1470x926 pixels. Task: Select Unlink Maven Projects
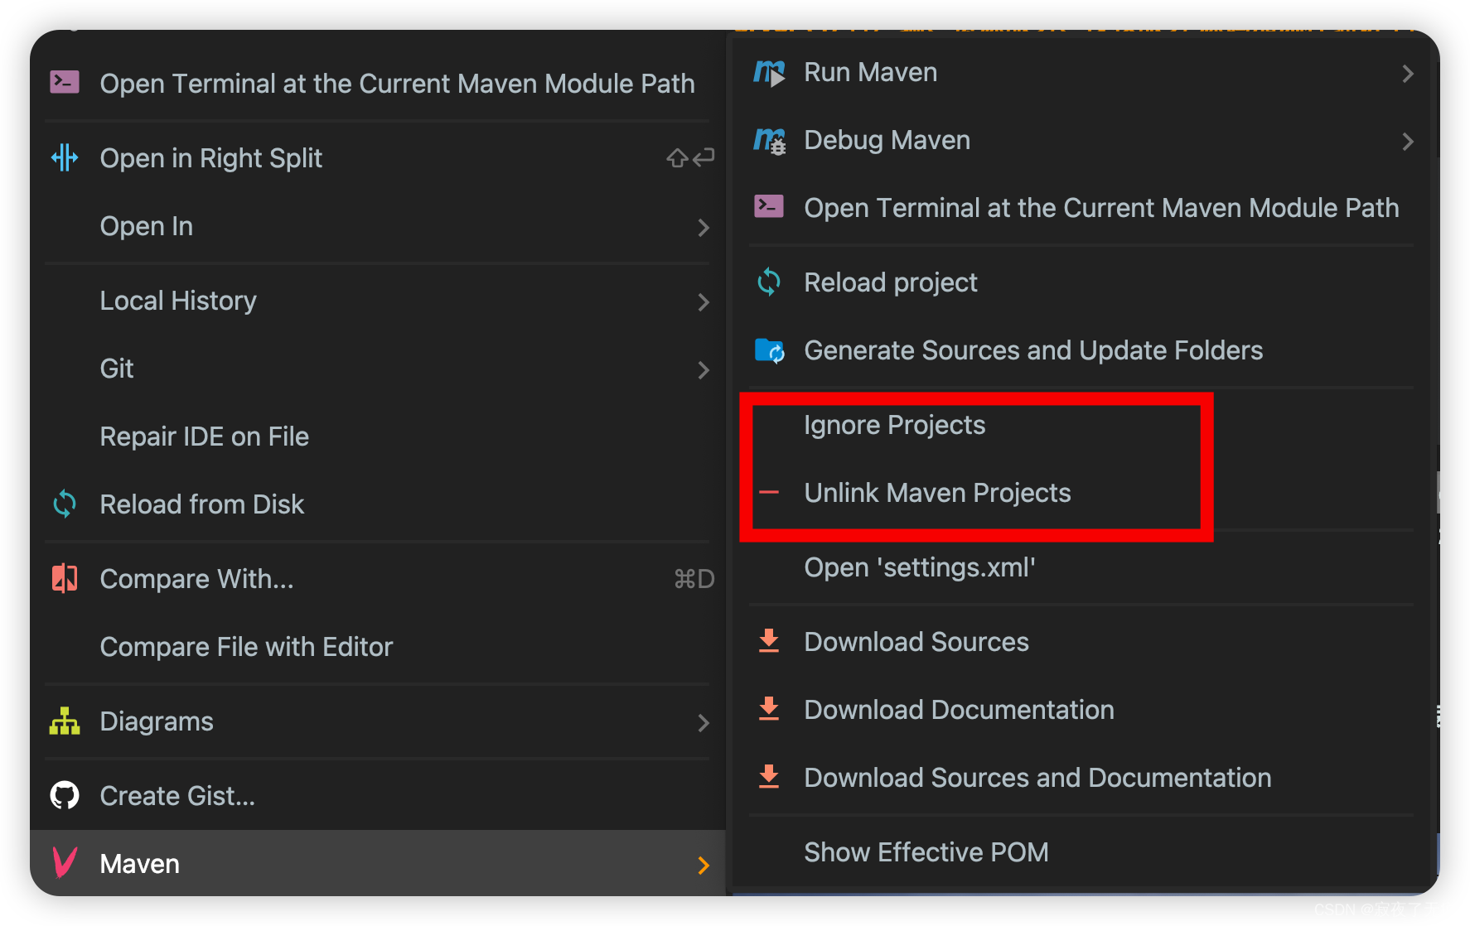(1082, 493)
